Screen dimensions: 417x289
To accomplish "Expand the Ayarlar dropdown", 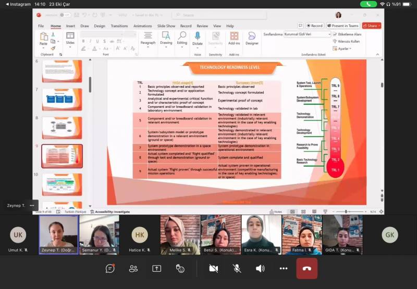I will tap(350, 48).
